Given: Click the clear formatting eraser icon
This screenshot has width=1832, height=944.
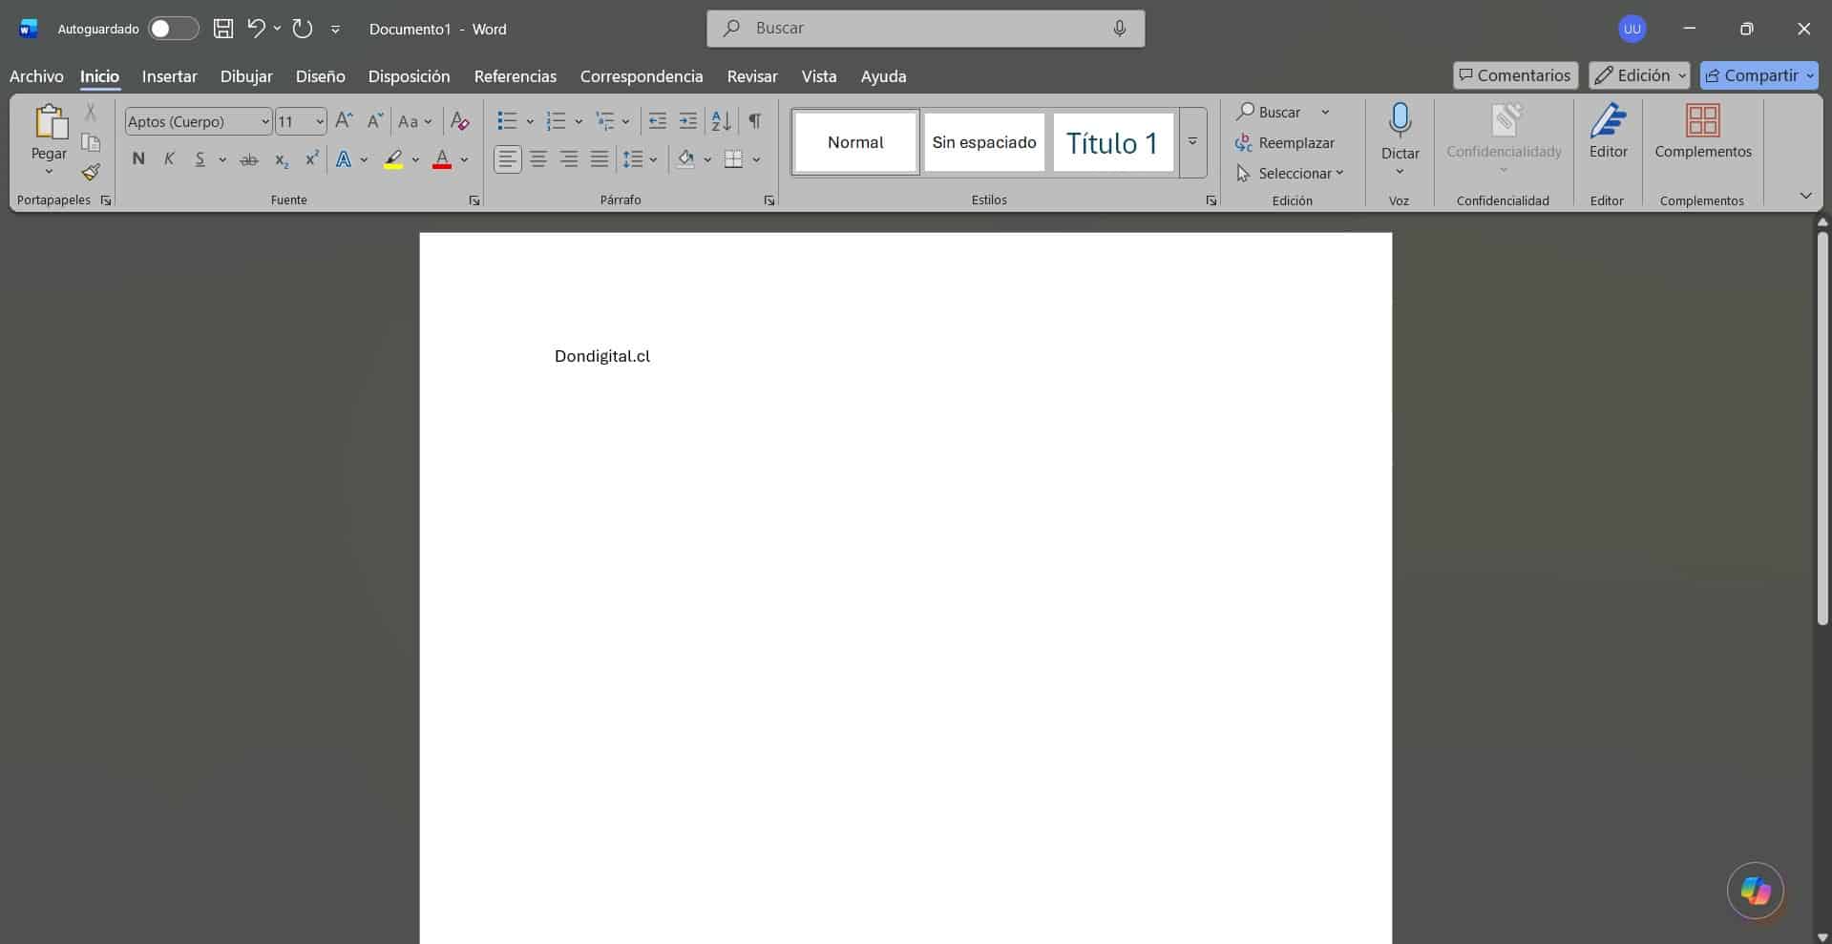Looking at the screenshot, I should pyautogui.click(x=459, y=121).
